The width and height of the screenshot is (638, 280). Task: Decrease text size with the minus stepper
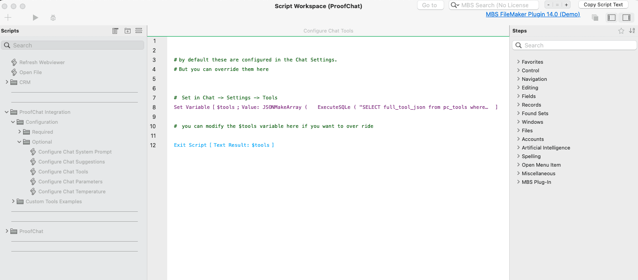tap(548, 5)
